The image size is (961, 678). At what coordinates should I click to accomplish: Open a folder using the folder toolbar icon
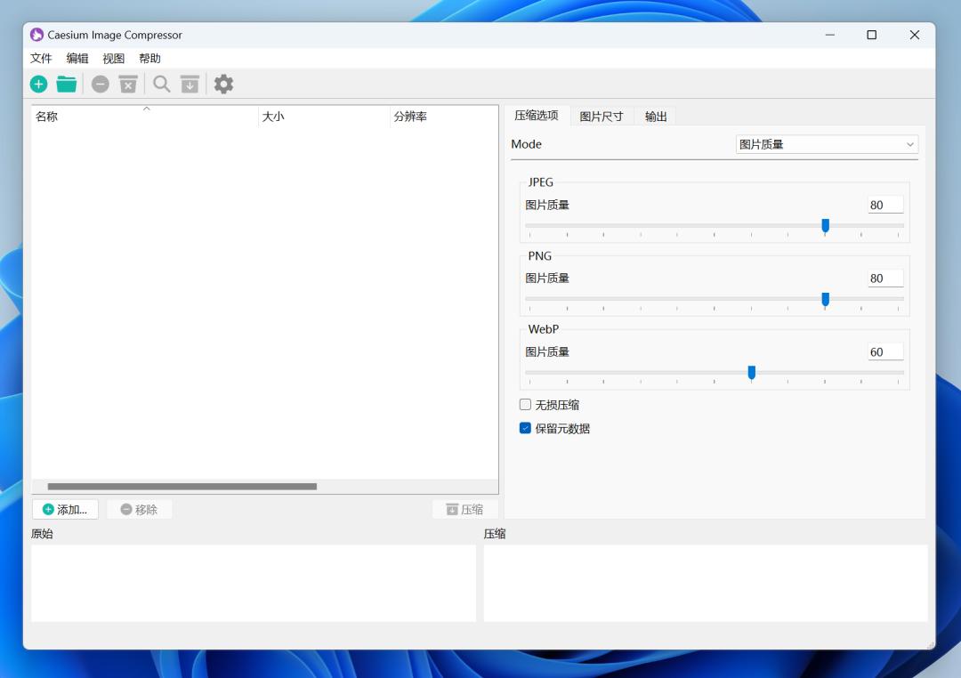tap(66, 84)
